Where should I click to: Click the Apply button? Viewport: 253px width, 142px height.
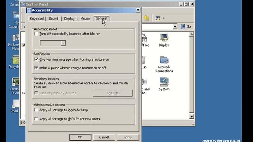pyautogui.click(x=128, y=137)
